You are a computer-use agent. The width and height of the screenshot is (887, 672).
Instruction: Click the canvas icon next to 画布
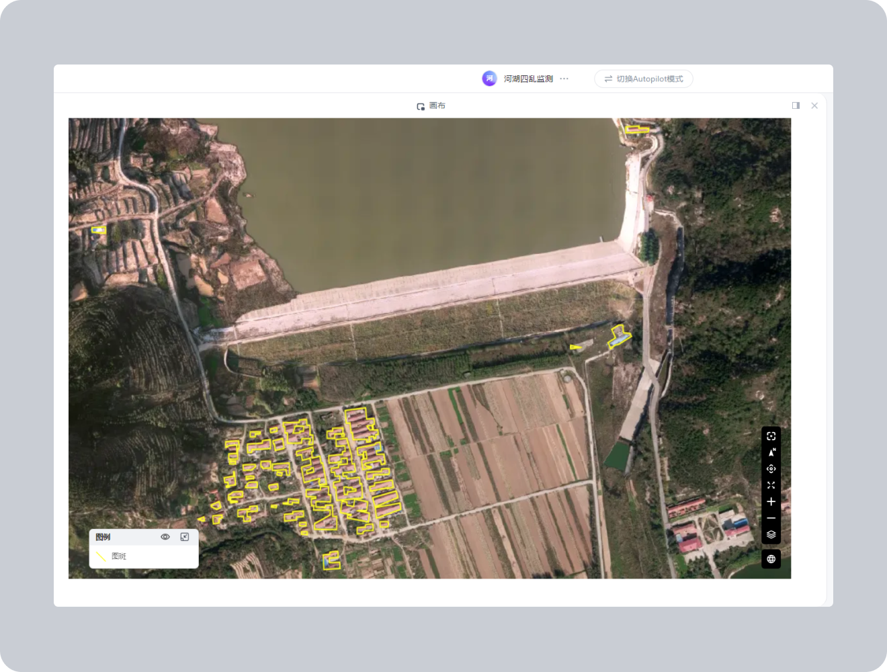pos(421,106)
